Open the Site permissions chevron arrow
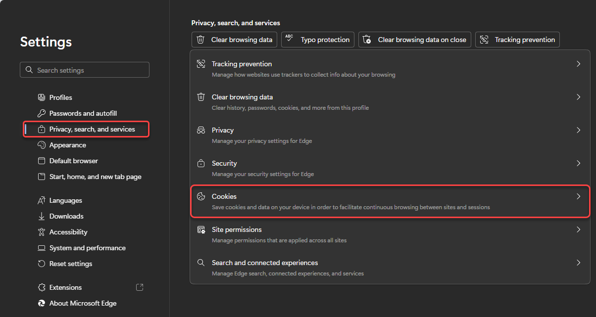The image size is (596, 317). point(578,229)
